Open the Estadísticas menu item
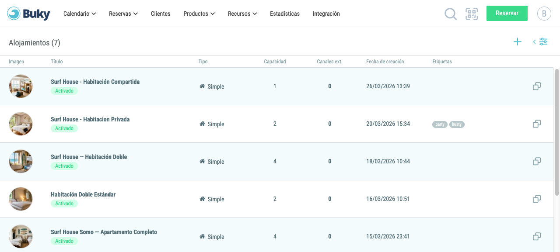Viewport: 560px width, 252px height. [x=285, y=14]
